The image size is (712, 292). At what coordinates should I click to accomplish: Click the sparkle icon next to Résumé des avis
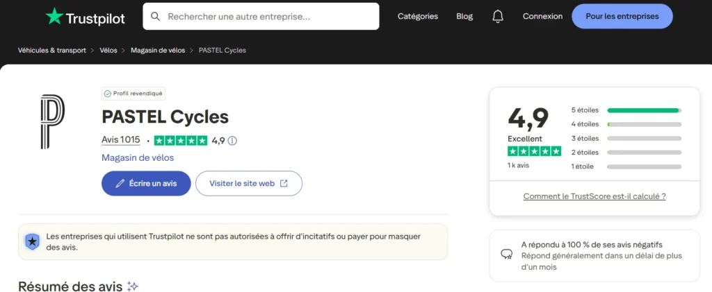point(132,286)
